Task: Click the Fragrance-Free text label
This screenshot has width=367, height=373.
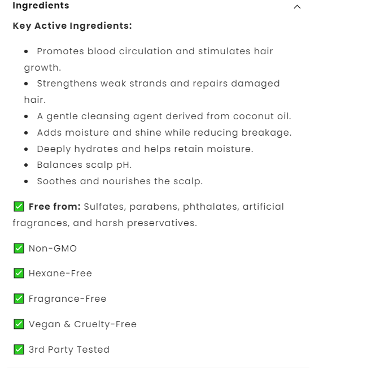Action: [68, 298]
